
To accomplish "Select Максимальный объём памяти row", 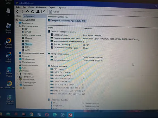I will [69, 41].
